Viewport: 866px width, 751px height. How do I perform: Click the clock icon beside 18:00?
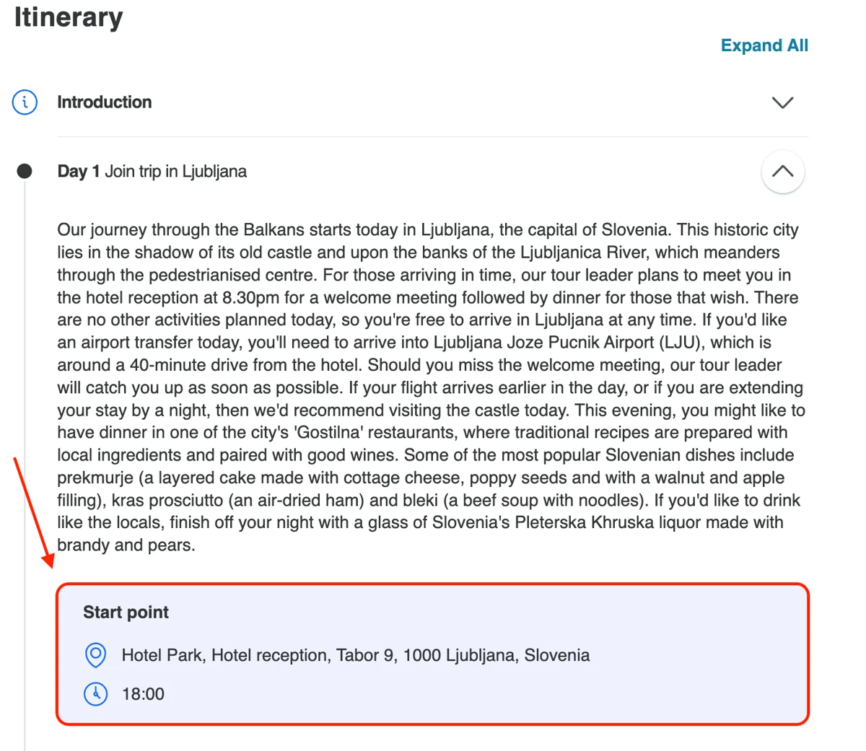pyautogui.click(x=95, y=694)
